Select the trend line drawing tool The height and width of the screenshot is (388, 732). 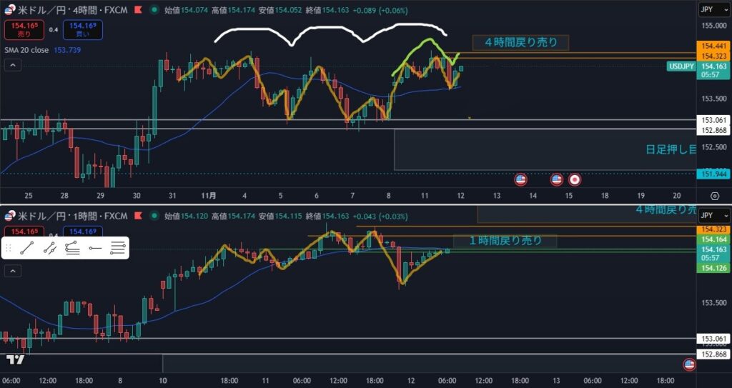coord(28,248)
